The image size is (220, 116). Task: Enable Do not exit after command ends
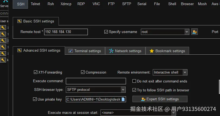(134, 81)
